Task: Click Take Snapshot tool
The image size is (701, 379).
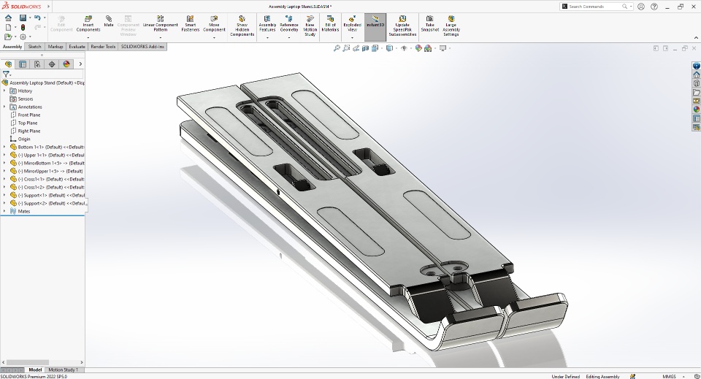Action: pyautogui.click(x=429, y=23)
